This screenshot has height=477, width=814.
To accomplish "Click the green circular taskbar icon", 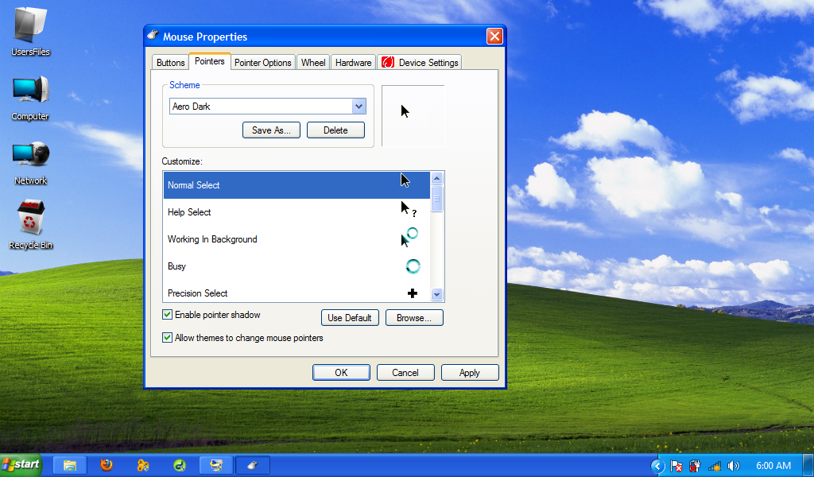I will (180, 465).
